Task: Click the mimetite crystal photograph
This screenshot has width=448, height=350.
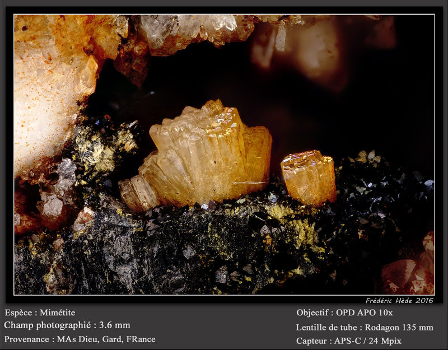Action: pos(225,155)
